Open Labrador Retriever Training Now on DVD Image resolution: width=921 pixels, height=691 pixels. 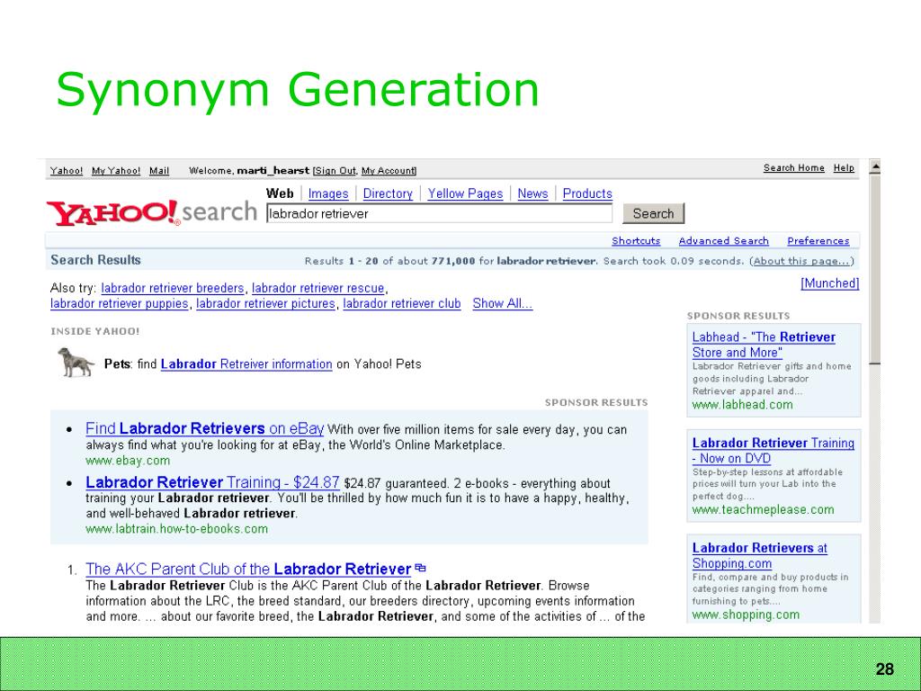773,451
